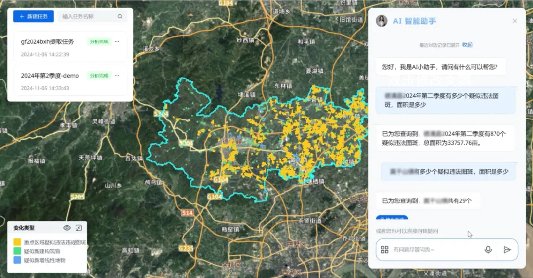Open the more menu for gf2024bxh提取任务
The width and height of the screenshot is (533, 278).
point(117,42)
